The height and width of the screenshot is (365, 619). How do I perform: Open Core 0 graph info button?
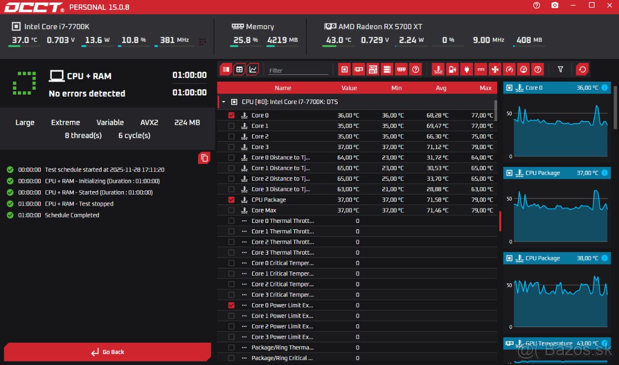click(x=605, y=88)
